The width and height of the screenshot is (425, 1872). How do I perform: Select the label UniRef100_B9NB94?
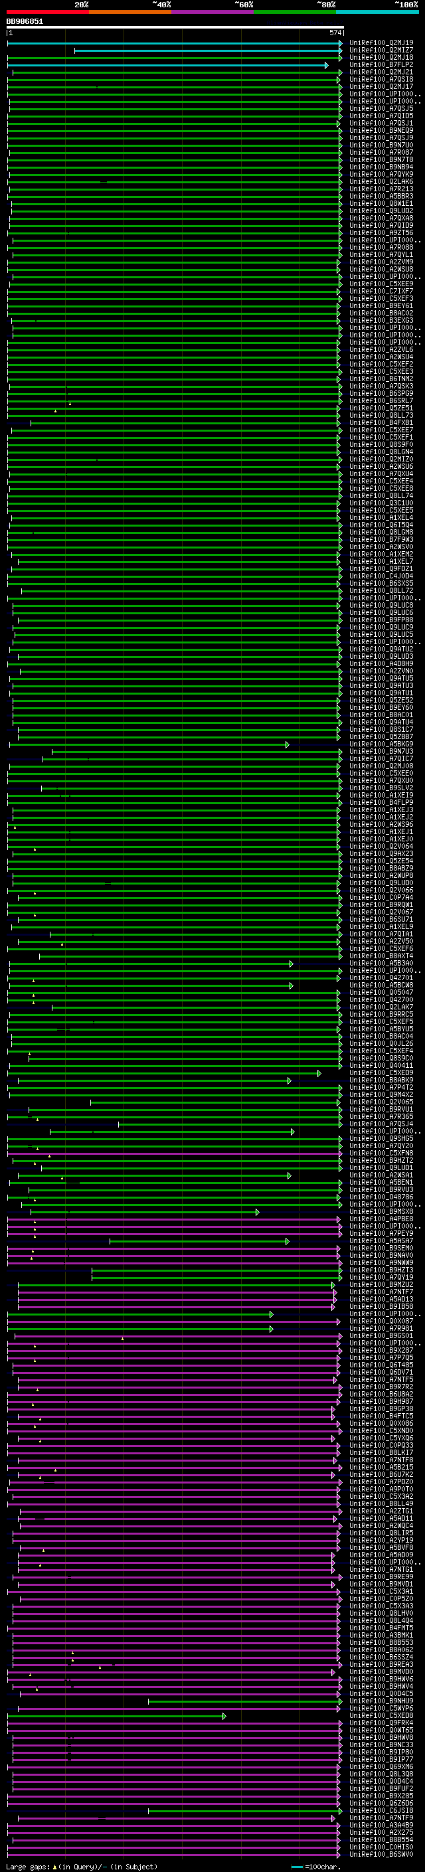pos(381,167)
